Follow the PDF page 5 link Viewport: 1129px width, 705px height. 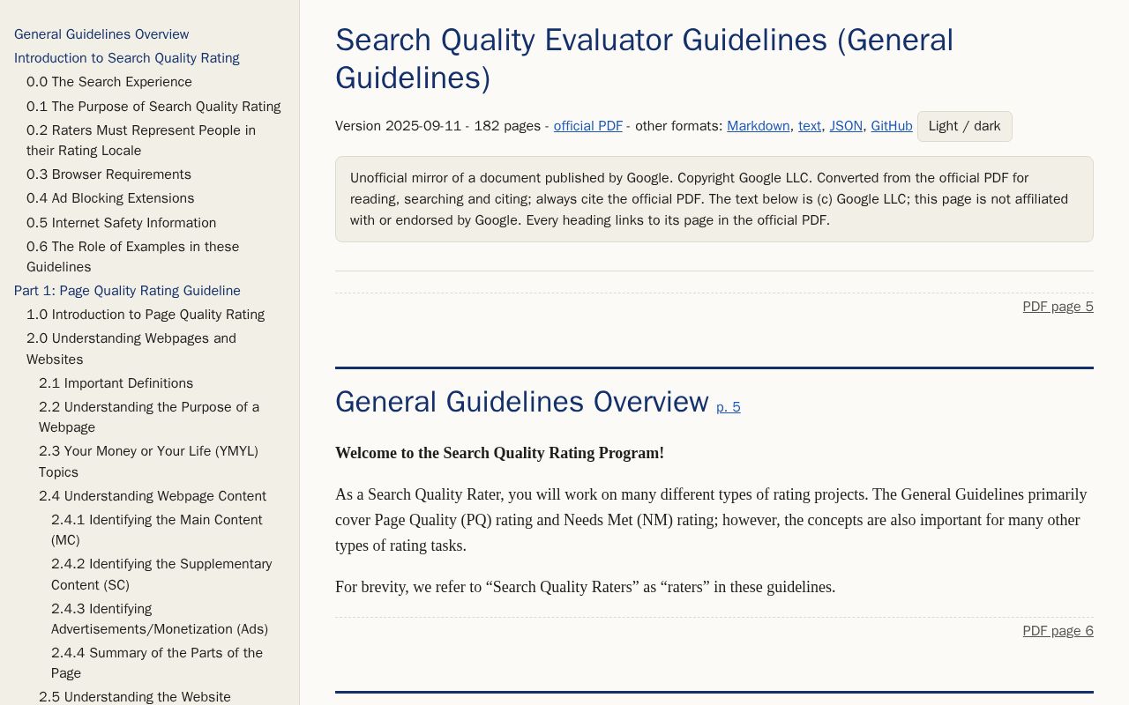[x=1058, y=307]
